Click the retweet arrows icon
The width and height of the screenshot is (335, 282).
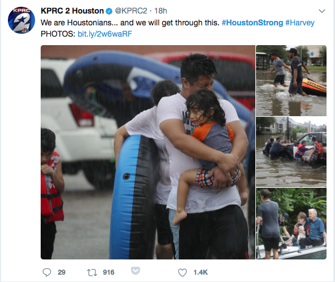(x=92, y=272)
